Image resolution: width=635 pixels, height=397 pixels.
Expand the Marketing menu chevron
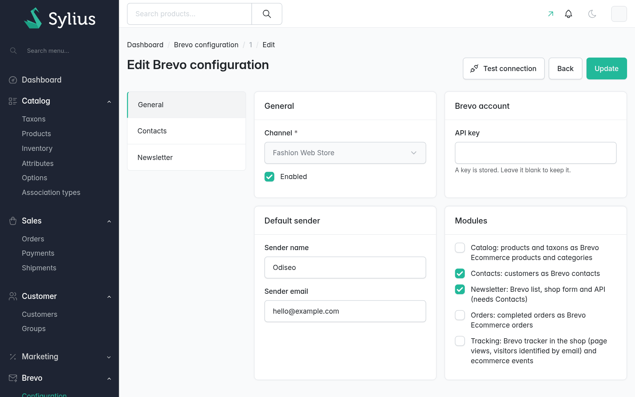coord(109,357)
